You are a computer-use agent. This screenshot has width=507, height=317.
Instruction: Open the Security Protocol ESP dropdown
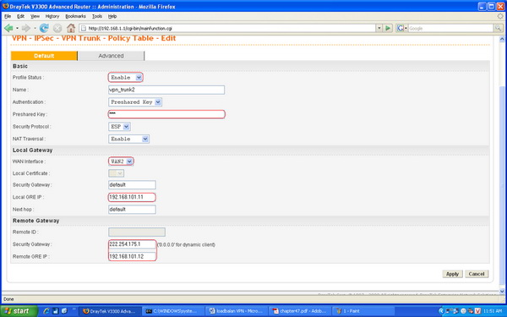119,127
